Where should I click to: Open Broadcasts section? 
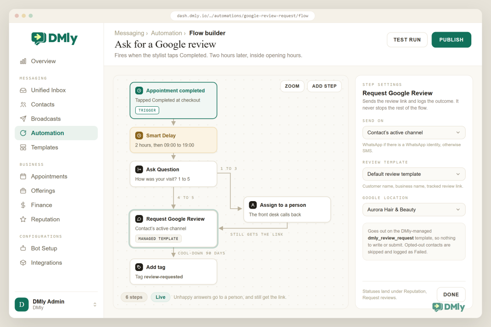pos(57,119)
